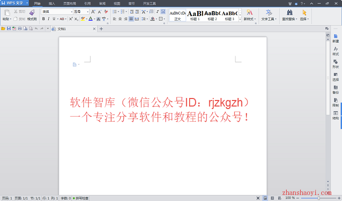Viewport: 342px width, 201px height.
Task: Open the 审阅 (Review) tab
Action: (102, 4)
